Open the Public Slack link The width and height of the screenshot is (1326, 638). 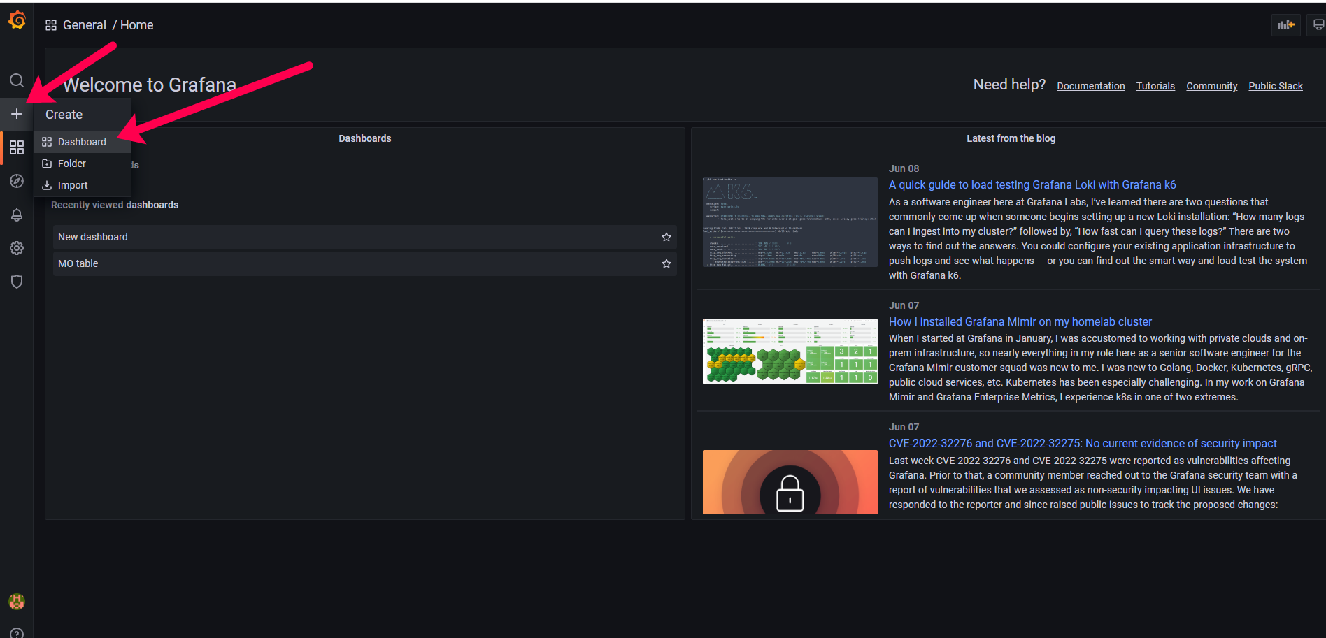coord(1275,86)
